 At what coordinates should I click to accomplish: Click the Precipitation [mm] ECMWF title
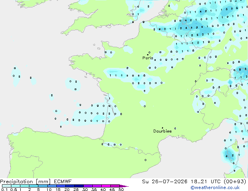pos(36,182)
